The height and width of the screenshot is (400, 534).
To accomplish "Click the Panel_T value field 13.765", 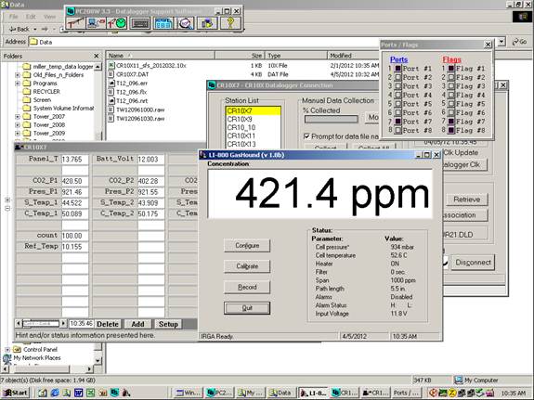I will 74,160.
